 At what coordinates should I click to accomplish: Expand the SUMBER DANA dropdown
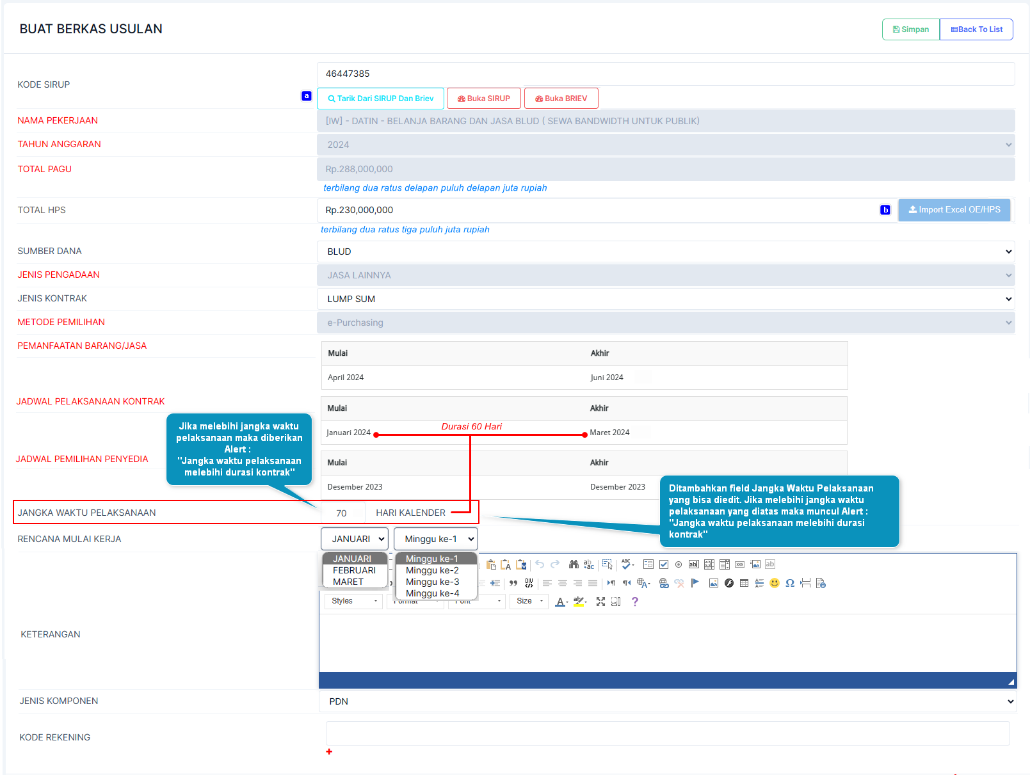coord(666,252)
